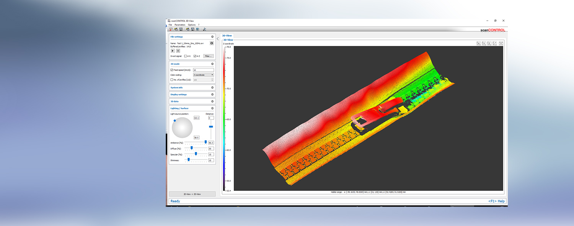The height and width of the screenshot is (226, 574).
Task: Collapse the Lighting / Surface panel
Action: coord(212,108)
